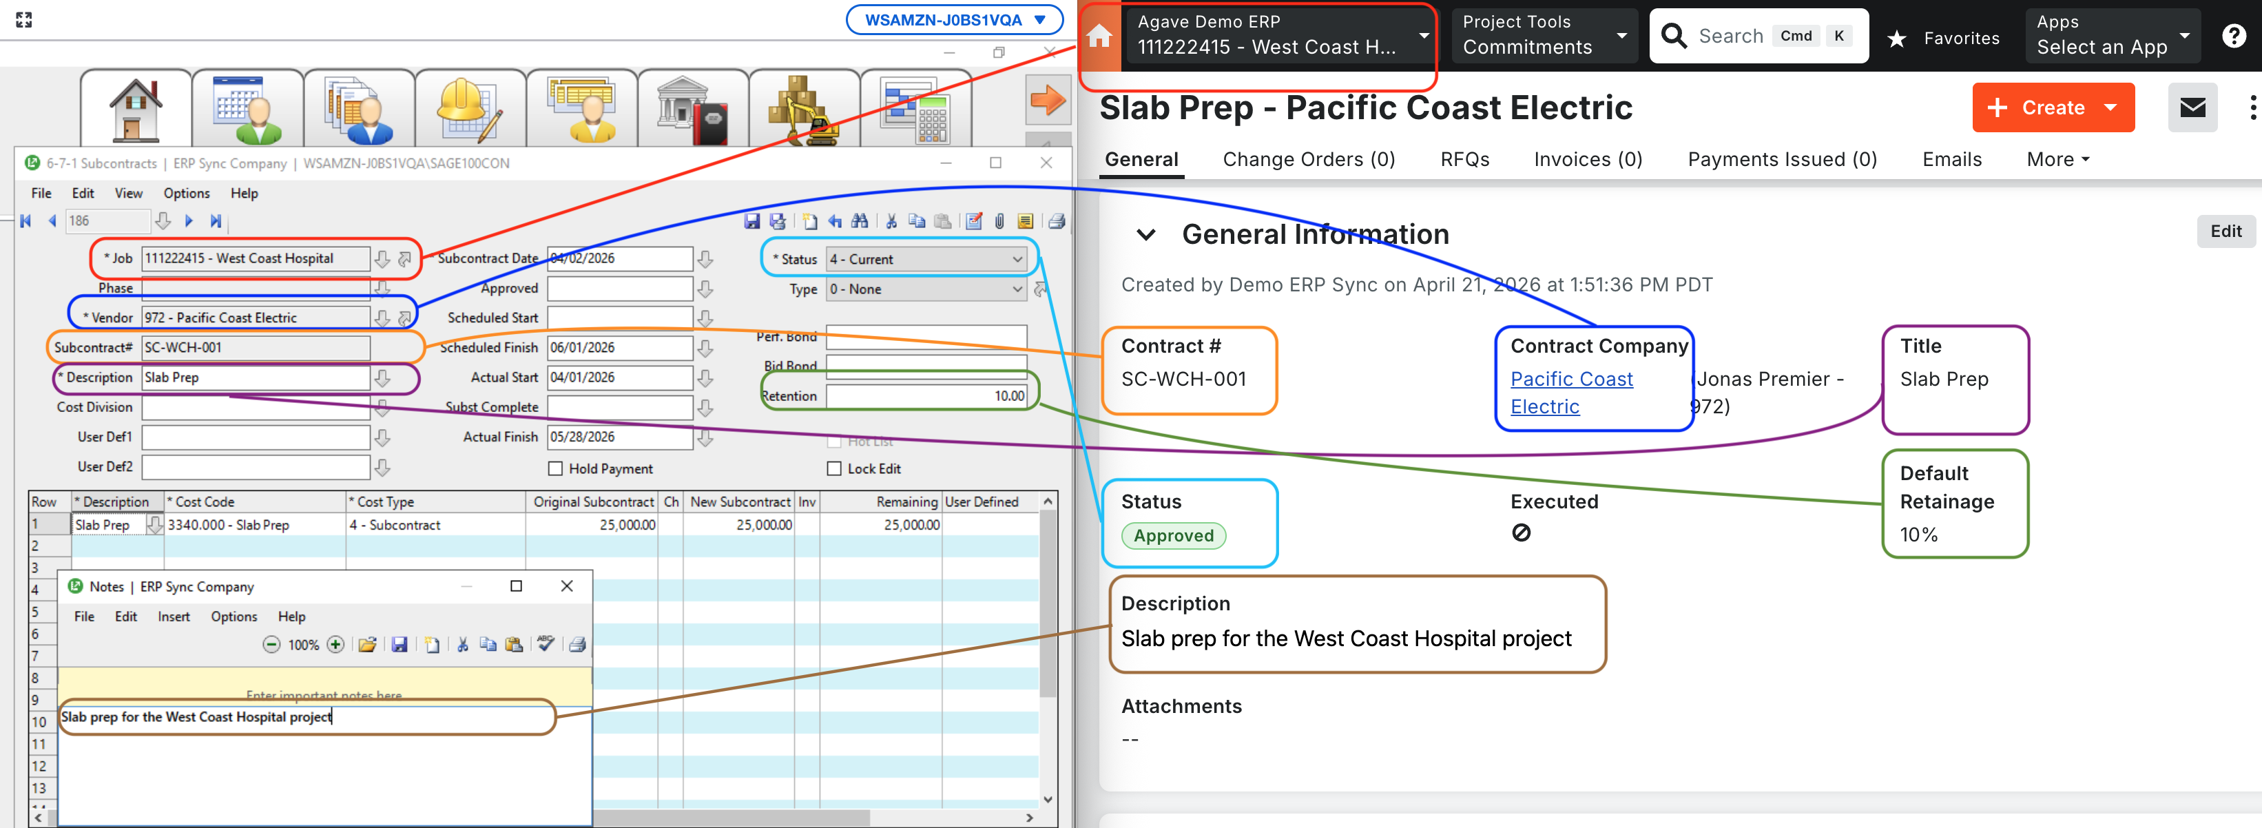Click the home icon in Agave header
Viewport: 2262px width, 828px height.
pyautogui.click(x=1099, y=36)
